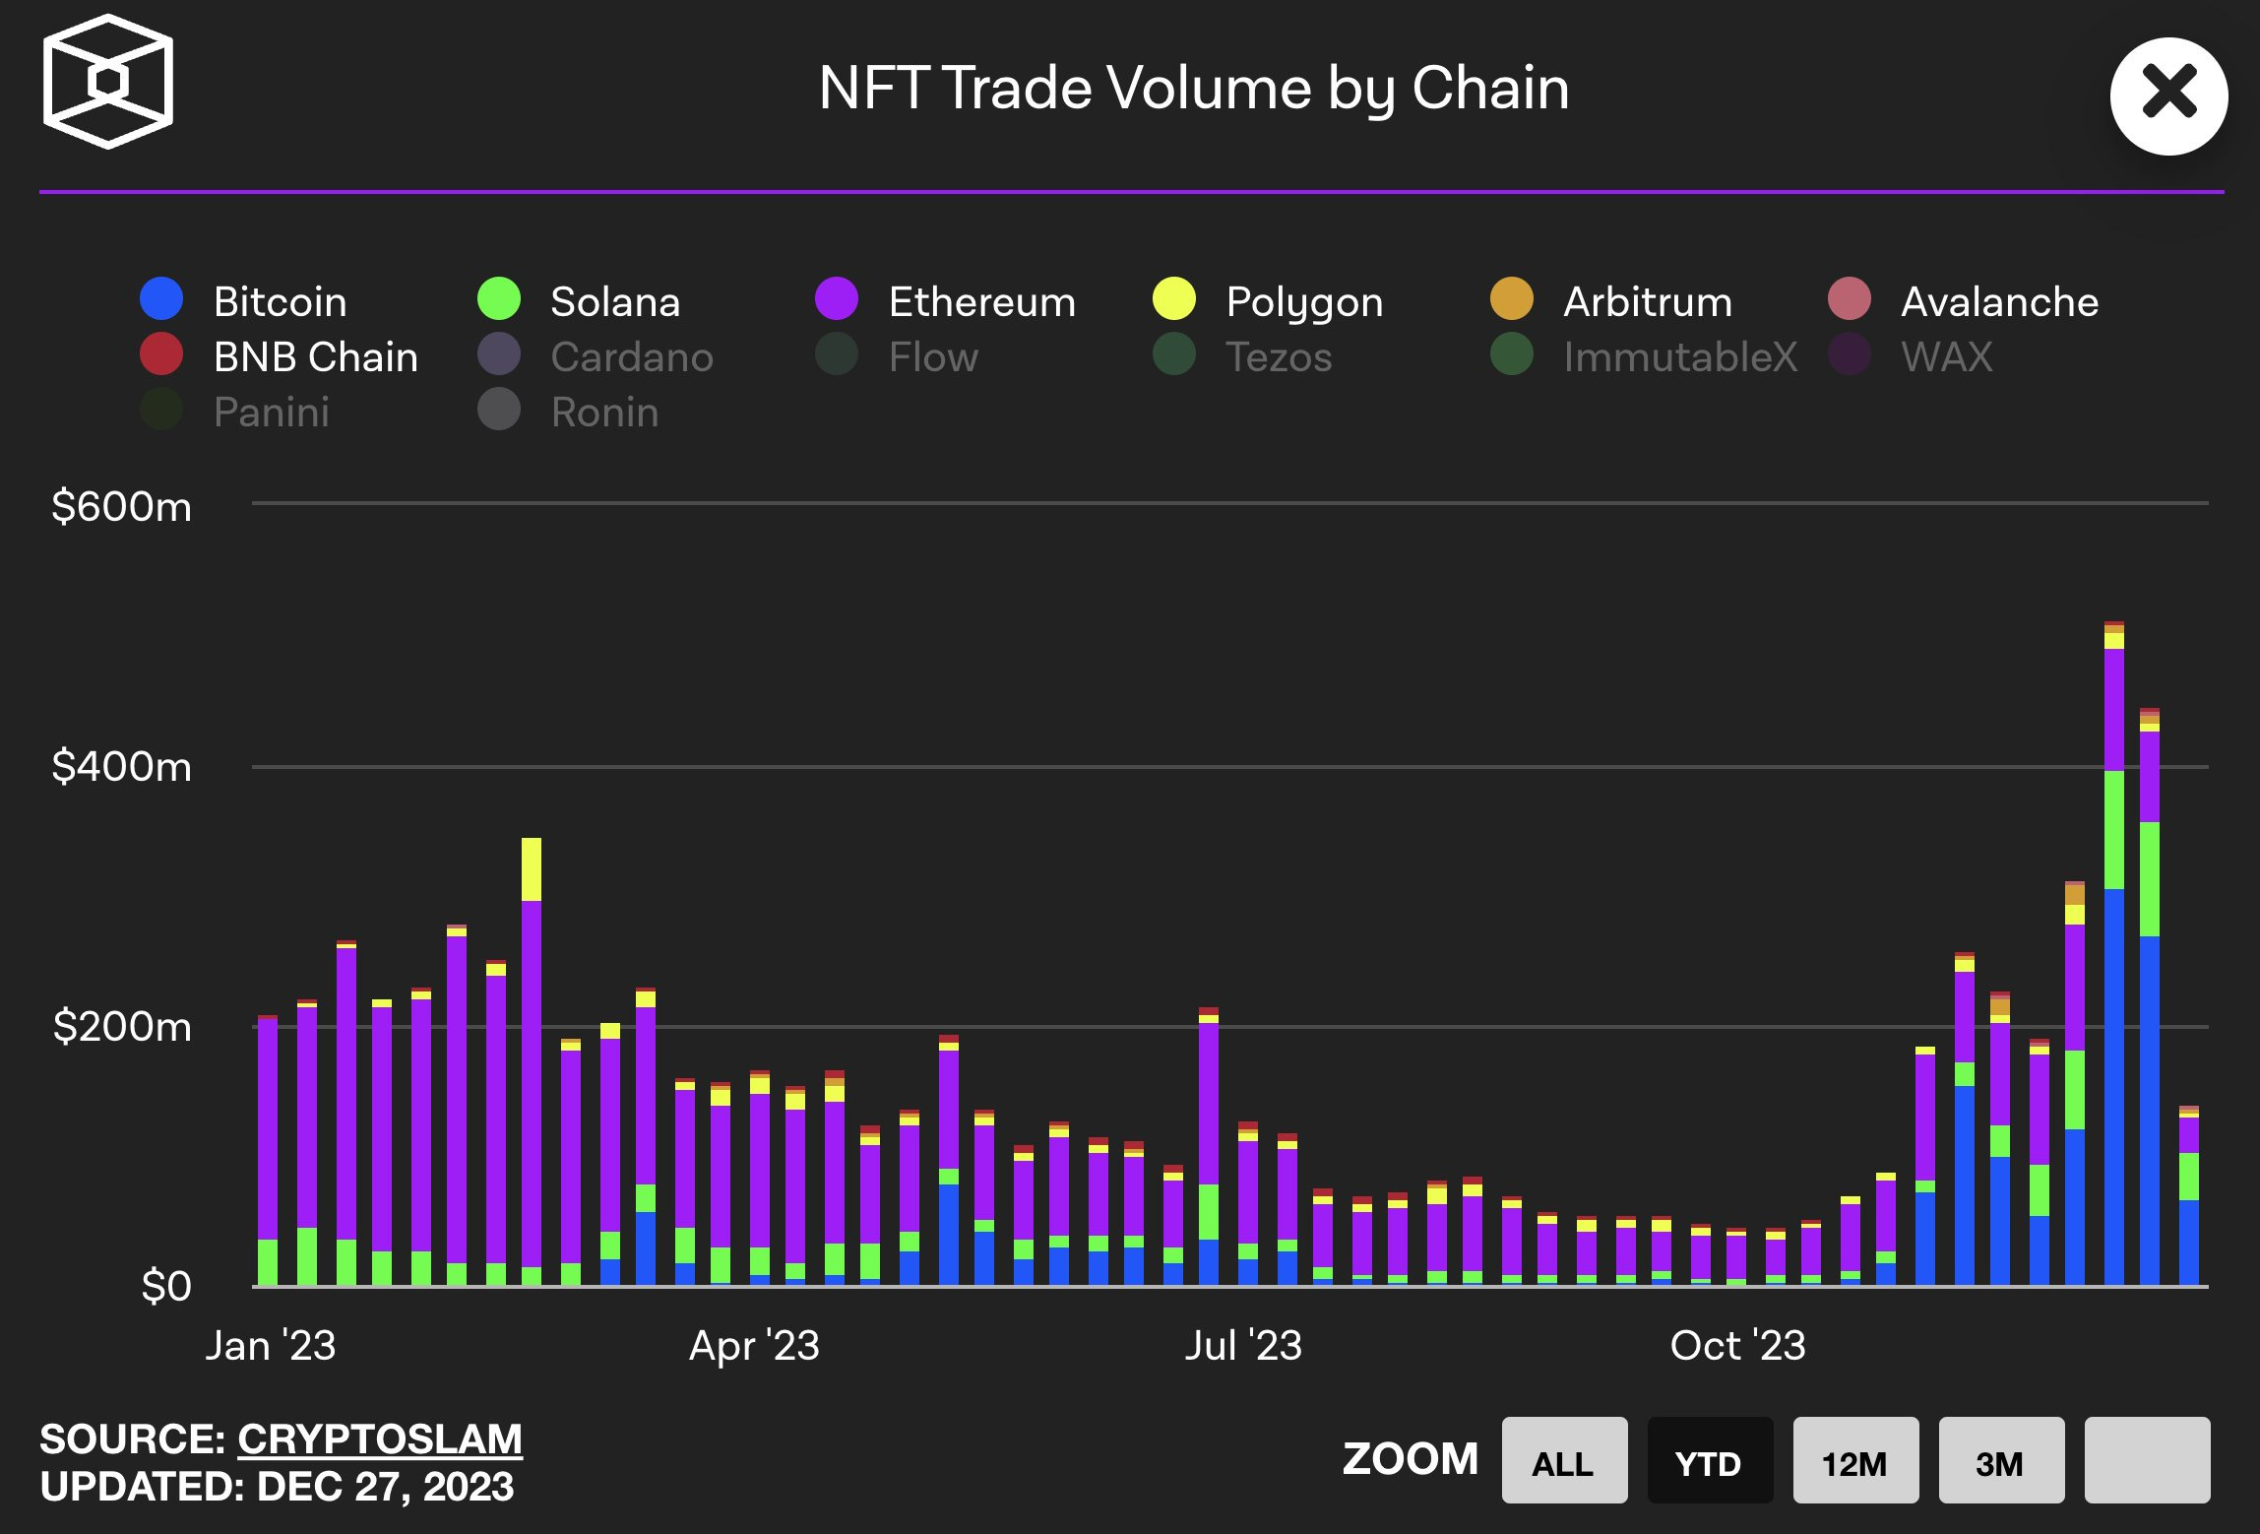Close the chart with X button
Image resolution: width=2260 pixels, height=1534 pixels.
coord(2168,96)
